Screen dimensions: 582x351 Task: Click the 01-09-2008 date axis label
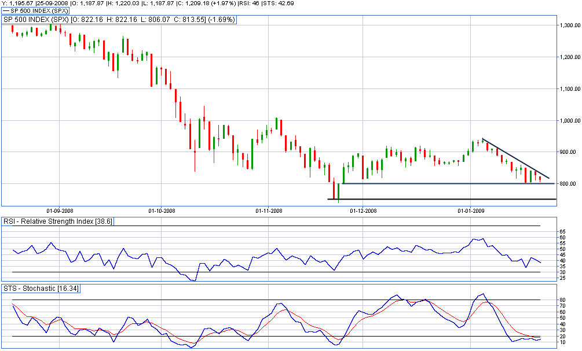point(61,210)
